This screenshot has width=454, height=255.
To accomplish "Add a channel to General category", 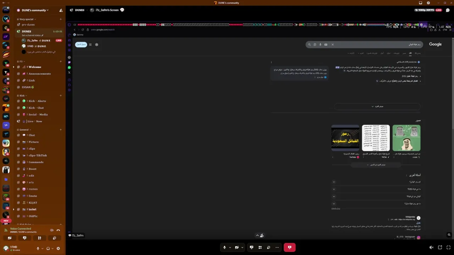I will 61,130.
